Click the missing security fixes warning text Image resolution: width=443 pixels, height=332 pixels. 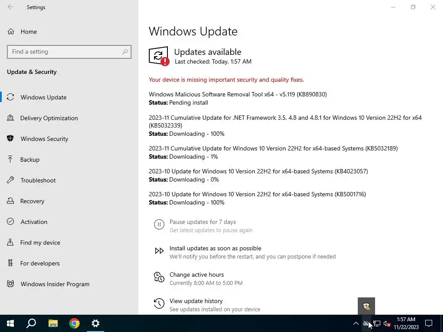coord(226,80)
